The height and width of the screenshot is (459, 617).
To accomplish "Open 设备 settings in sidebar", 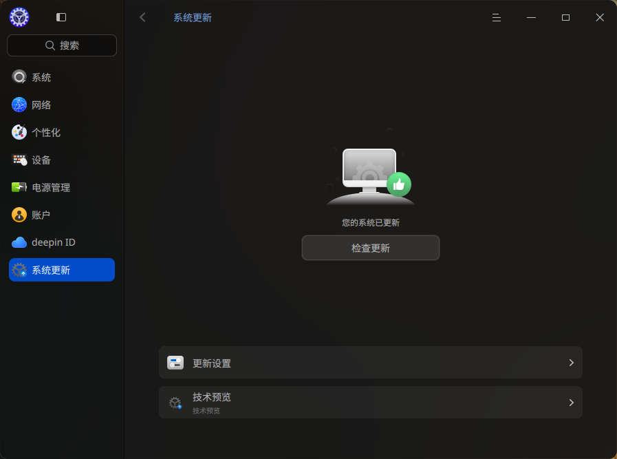I will [x=62, y=160].
